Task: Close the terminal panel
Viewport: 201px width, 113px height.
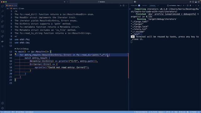Action: 198,6
